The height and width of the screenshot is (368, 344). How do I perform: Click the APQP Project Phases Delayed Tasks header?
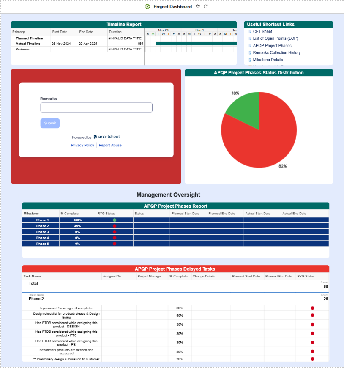(175, 269)
